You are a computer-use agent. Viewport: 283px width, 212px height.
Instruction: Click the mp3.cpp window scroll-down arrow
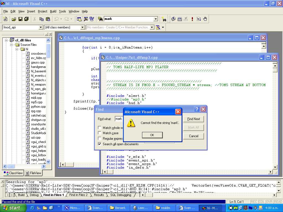275,167
